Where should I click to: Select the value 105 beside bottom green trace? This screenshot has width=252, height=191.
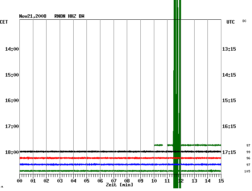pos(247,171)
